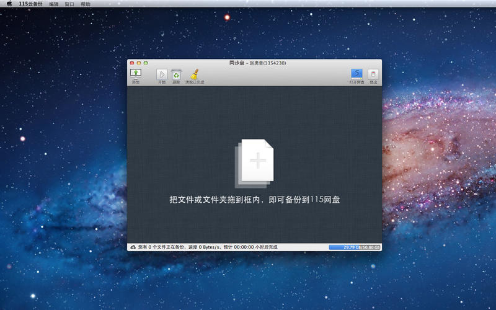Click the stacked file plus icon
Image resolution: width=496 pixels, height=310 pixels.
[x=254, y=163]
